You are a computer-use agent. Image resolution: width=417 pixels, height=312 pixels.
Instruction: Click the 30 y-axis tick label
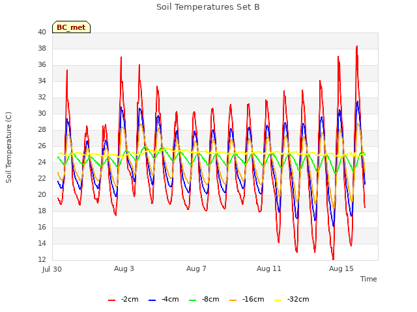42,114
